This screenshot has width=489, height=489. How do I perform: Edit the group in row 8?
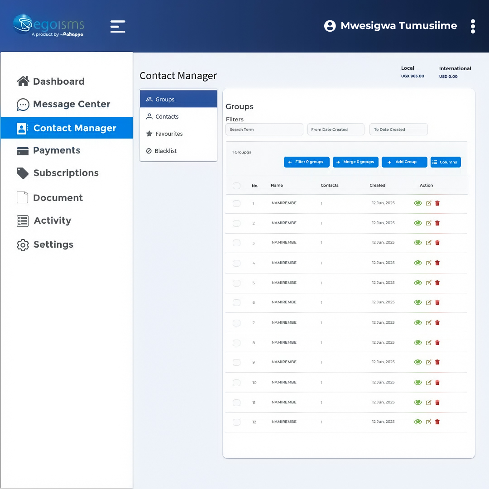point(428,343)
